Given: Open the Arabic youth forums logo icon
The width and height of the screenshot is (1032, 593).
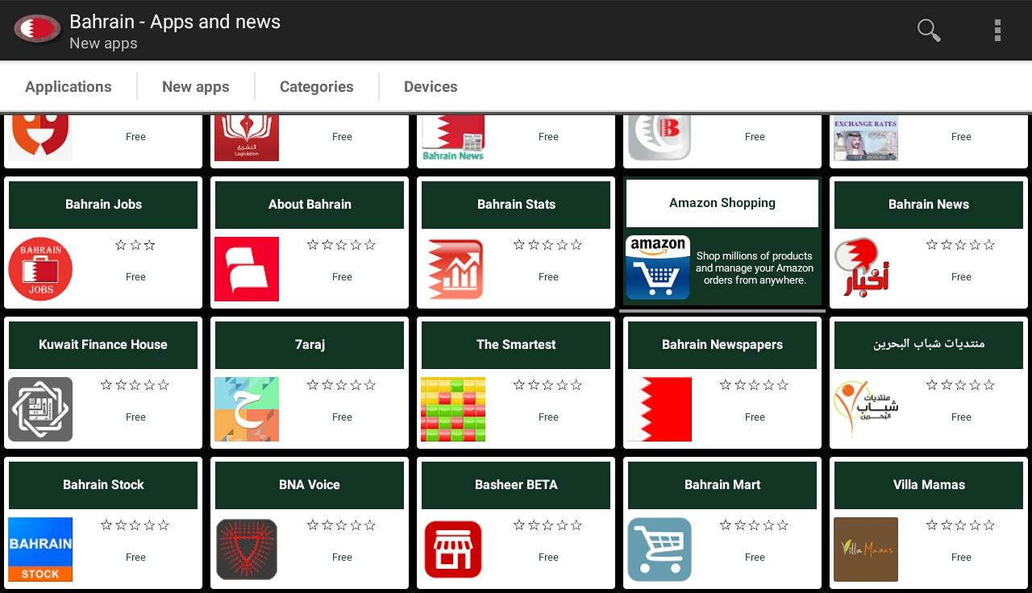Looking at the screenshot, I should point(866,409).
